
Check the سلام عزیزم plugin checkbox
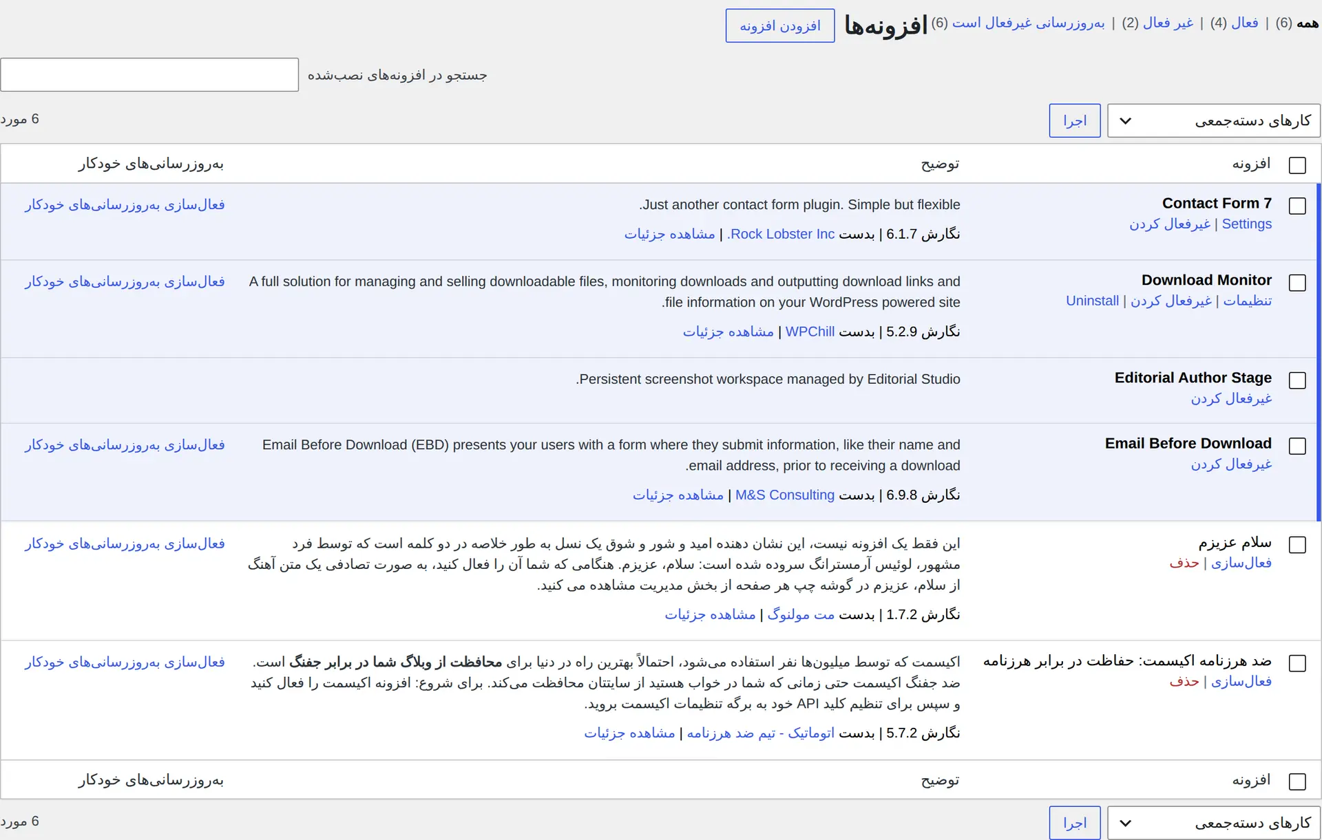[1297, 545]
